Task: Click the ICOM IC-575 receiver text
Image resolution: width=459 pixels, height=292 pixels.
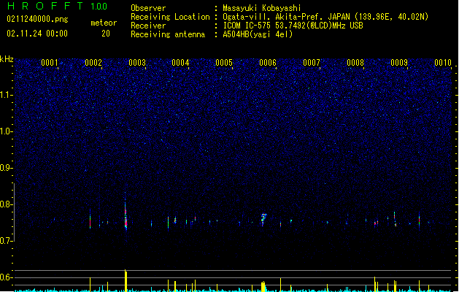Action: tap(293, 26)
